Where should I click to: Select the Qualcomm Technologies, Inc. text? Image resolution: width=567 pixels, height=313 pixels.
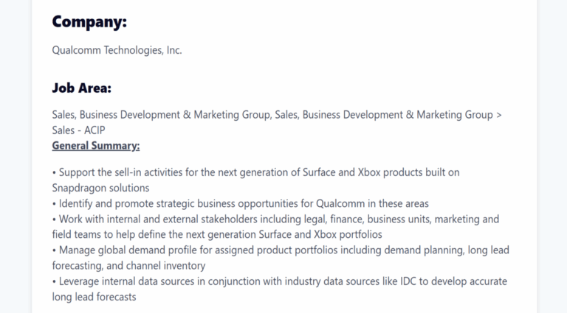click(x=117, y=50)
